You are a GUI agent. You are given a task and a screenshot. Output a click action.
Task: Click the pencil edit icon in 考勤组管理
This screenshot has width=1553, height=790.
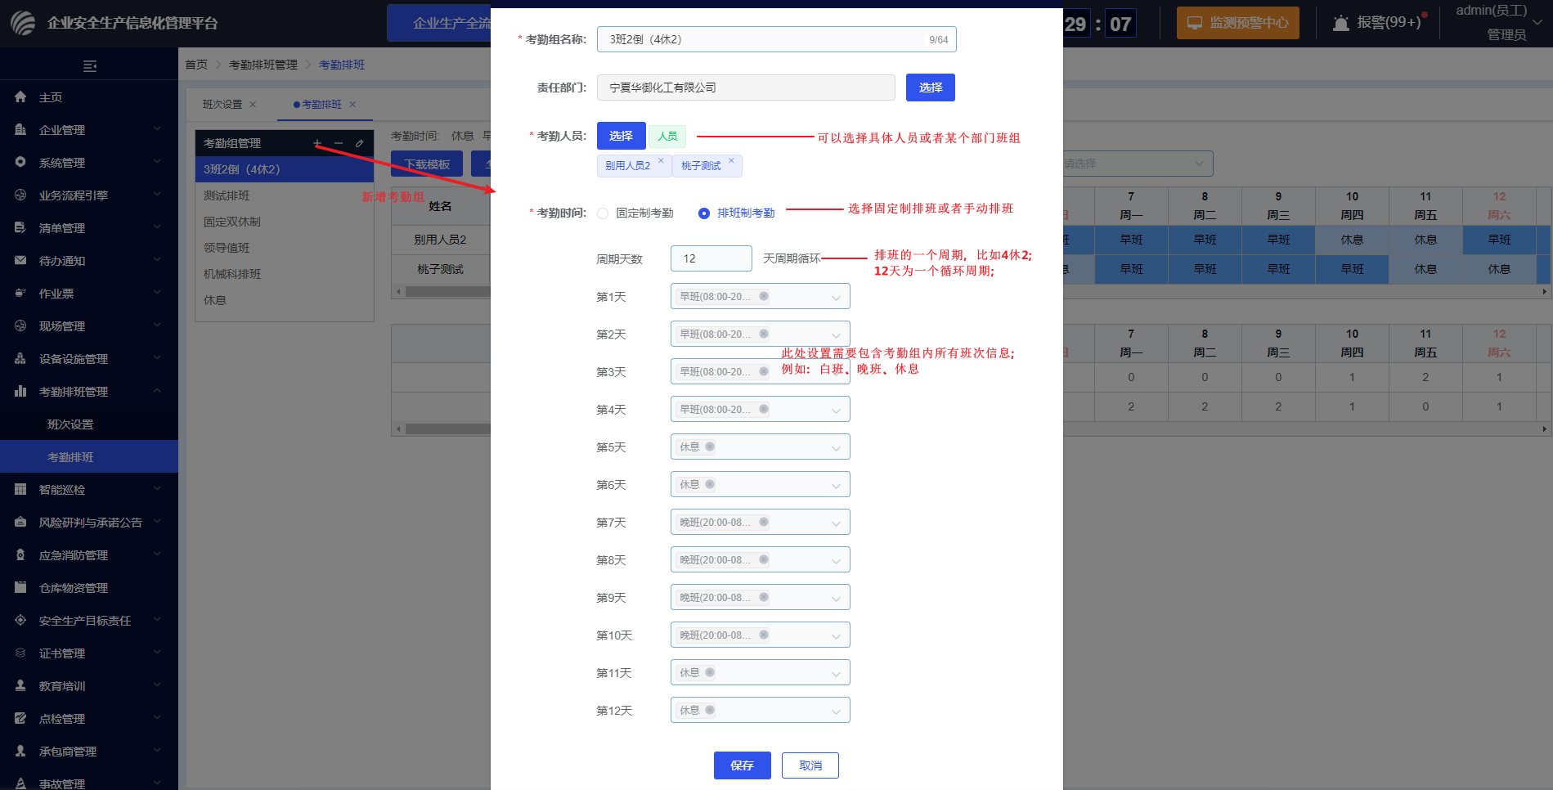359,143
